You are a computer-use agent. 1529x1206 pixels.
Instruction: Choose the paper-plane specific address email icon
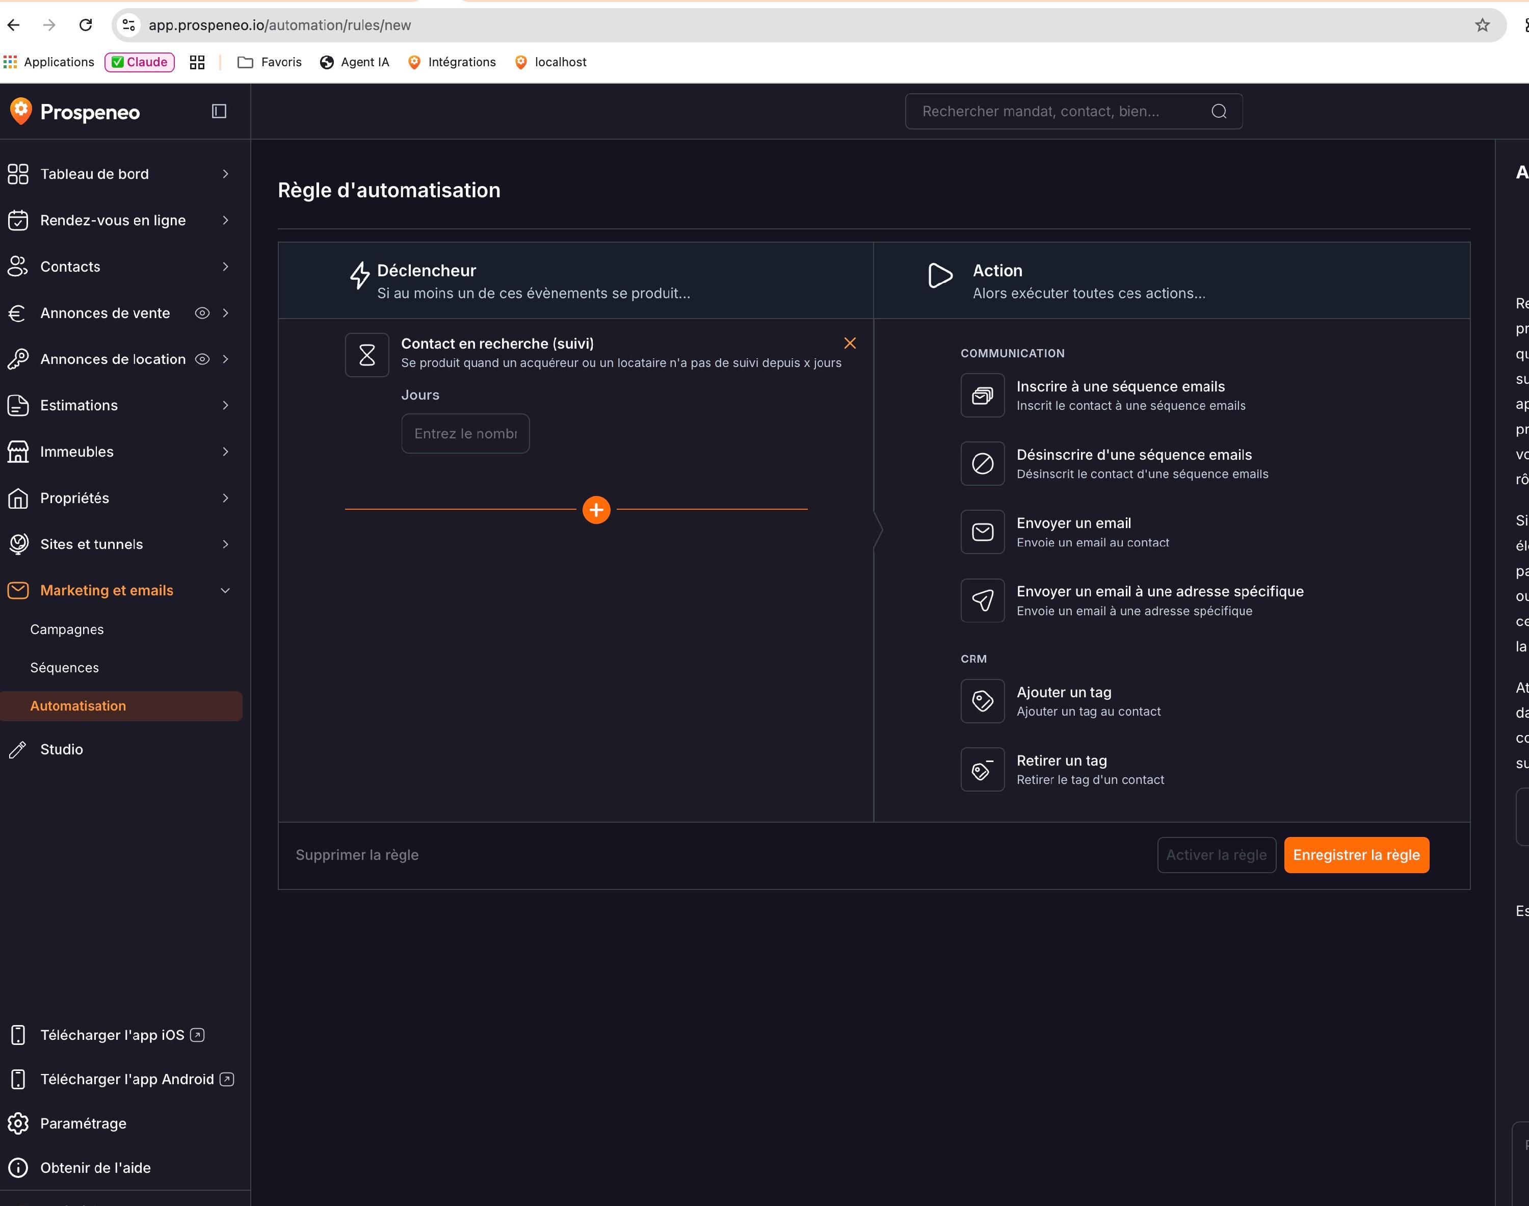coord(982,600)
